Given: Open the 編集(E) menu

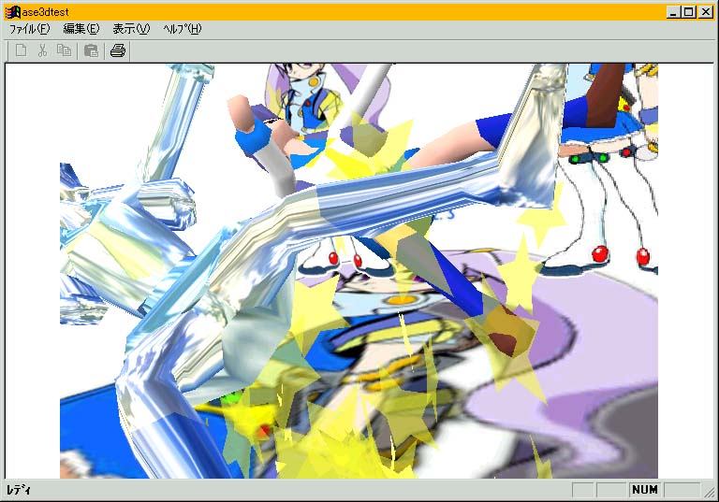Looking at the screenshot, I should (81, 29).
